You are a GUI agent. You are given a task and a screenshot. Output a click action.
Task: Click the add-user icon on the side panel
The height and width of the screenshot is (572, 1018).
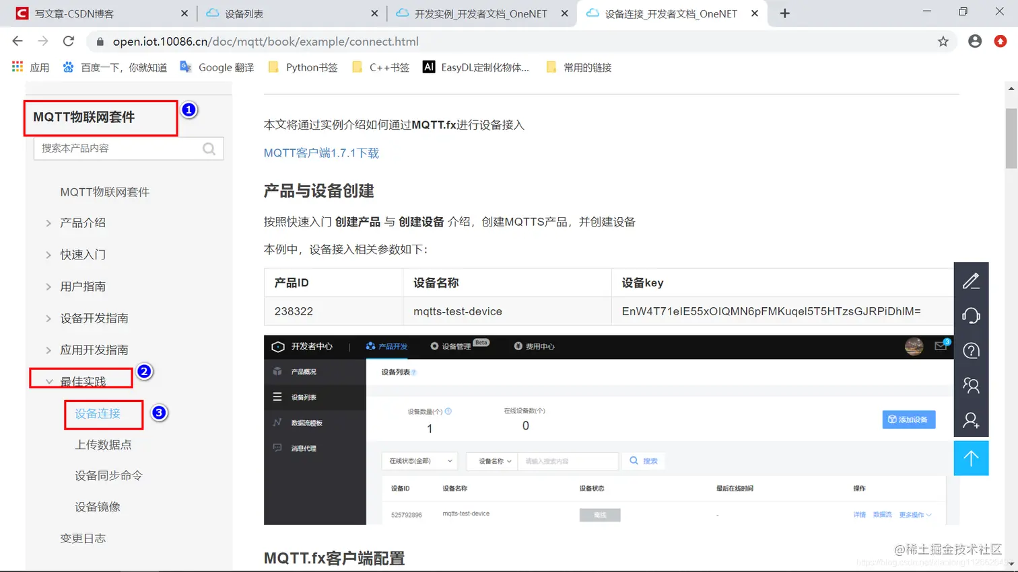point(971,420)
